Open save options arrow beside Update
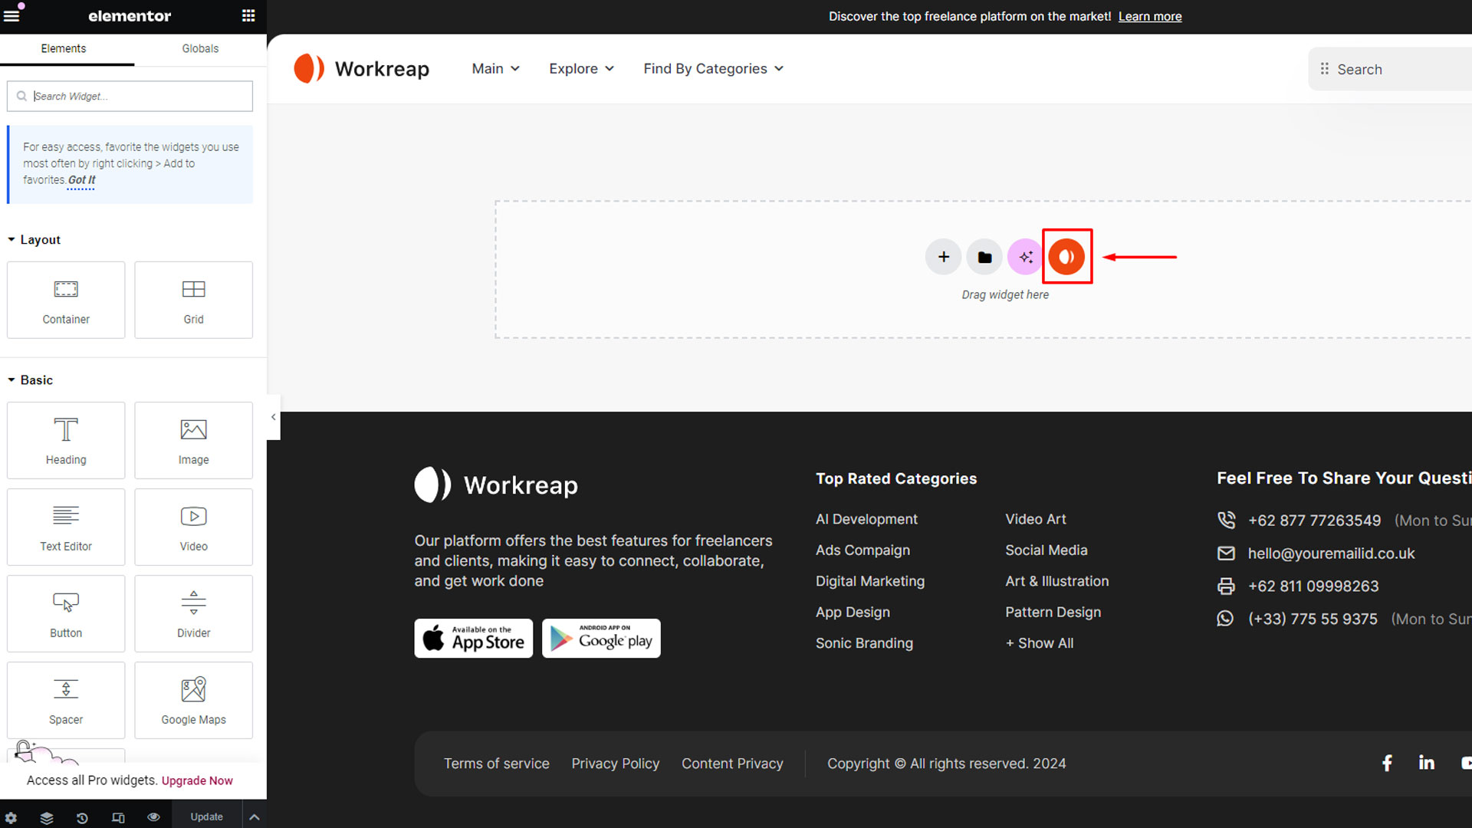The width and height of the screenshot is (1472, 828). pyautogui.click(x=255, y=817)
